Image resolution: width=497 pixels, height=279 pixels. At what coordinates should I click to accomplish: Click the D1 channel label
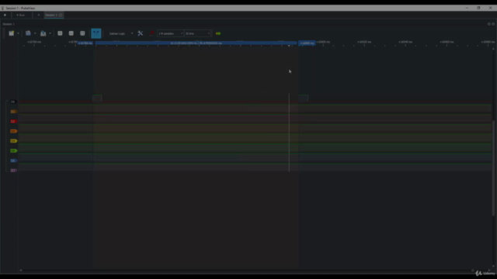coord(13,112)
